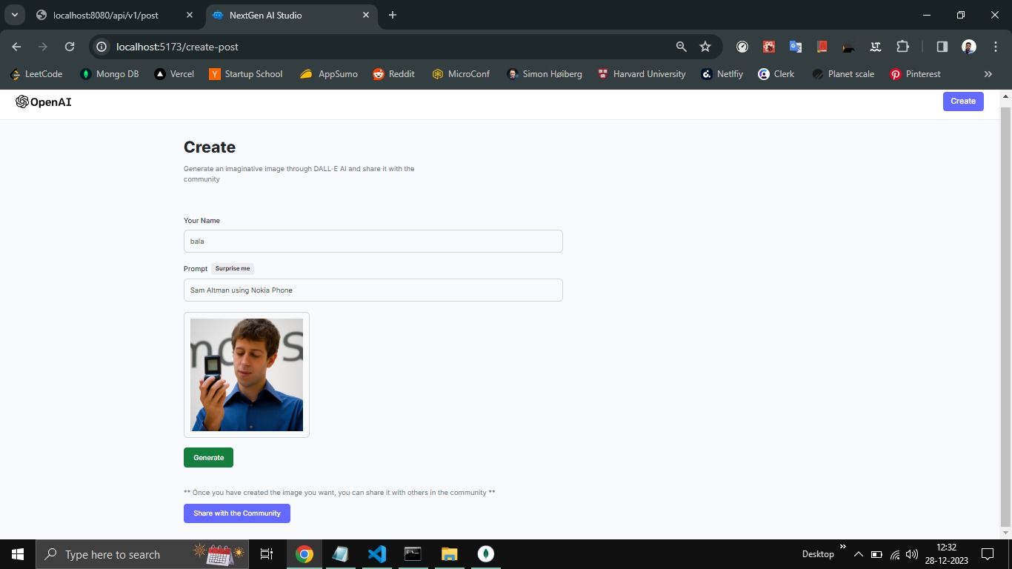Open the Pinterest bookmark
The height and width of the screenshot is (569, 1012).
pos(916,74)
